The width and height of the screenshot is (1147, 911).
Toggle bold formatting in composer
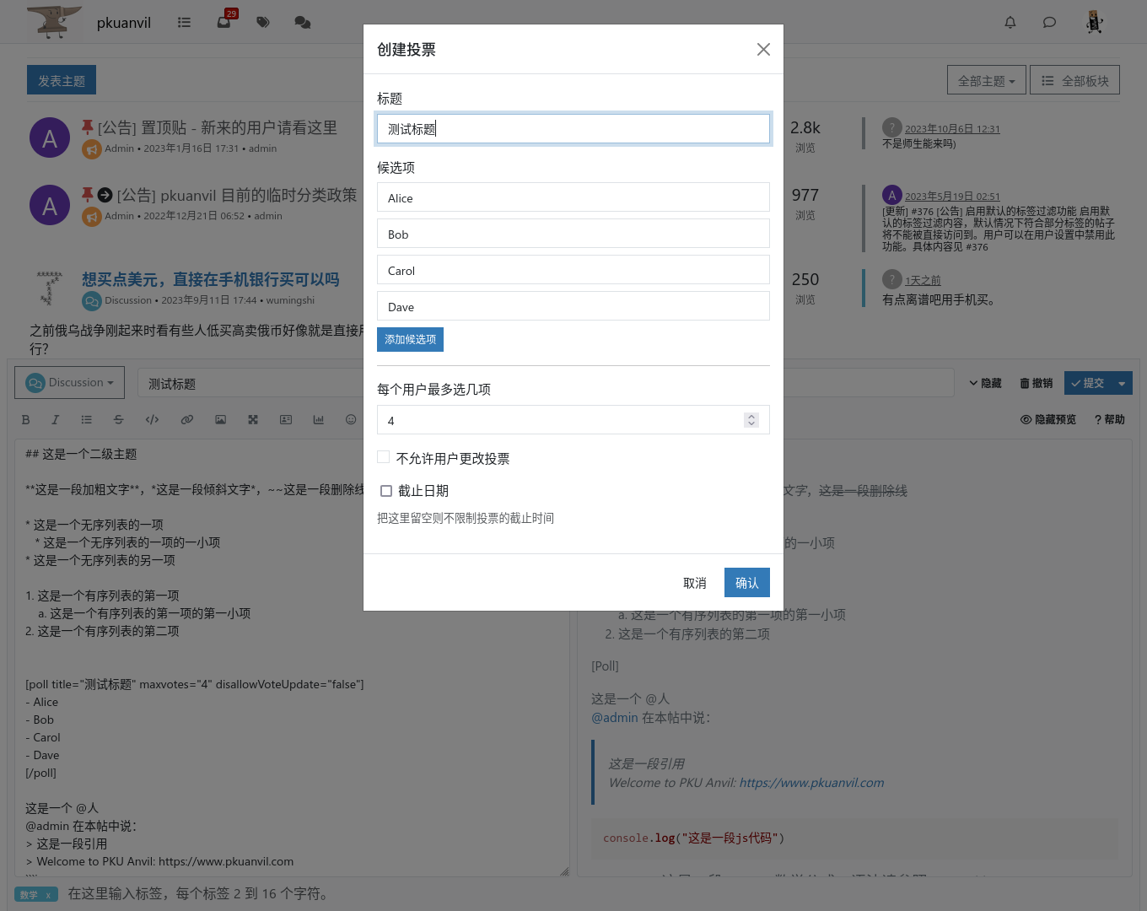(25, 419)
